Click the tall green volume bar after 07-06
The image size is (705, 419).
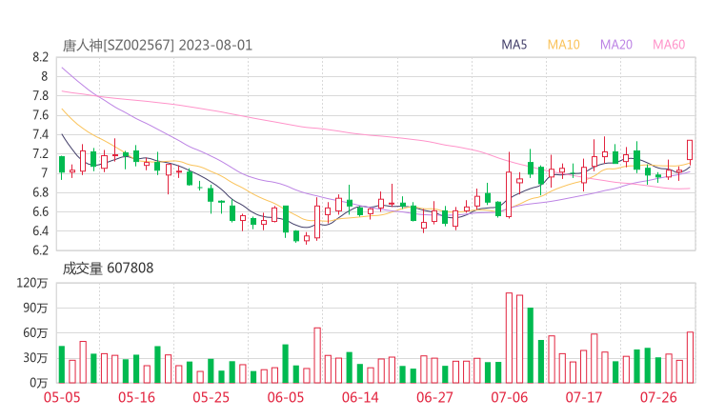(x=531, y=346)
